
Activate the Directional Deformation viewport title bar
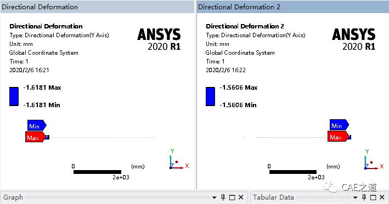tap(97, 7)
